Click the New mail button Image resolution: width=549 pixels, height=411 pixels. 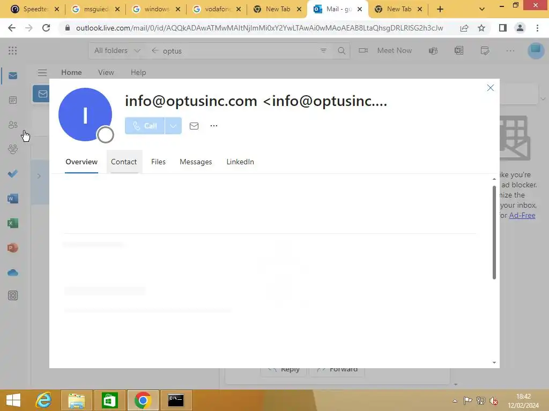[x=41, y=94]
